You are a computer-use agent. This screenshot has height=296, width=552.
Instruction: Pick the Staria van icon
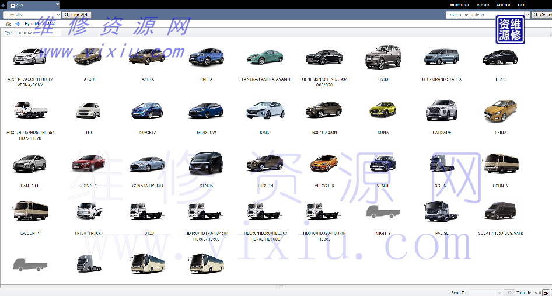point(206,163)
